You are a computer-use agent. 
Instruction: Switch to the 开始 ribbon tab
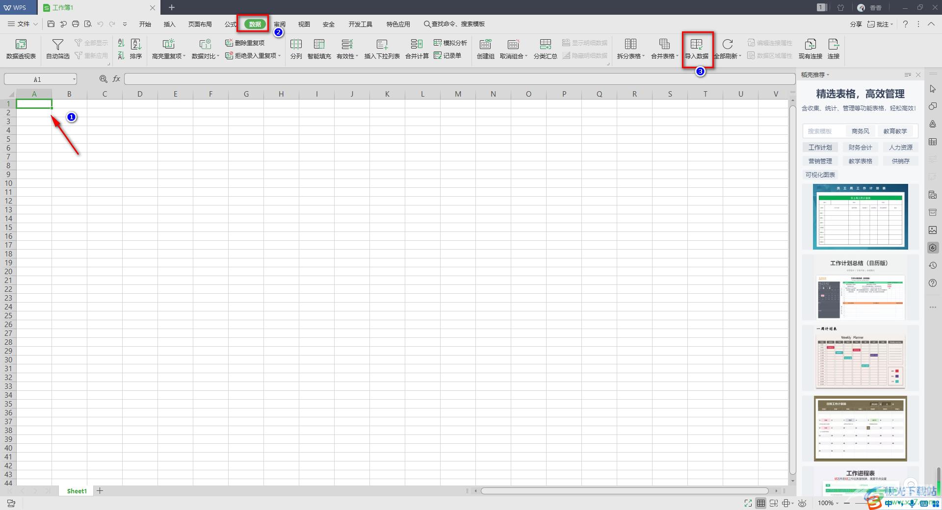[145, 24]
